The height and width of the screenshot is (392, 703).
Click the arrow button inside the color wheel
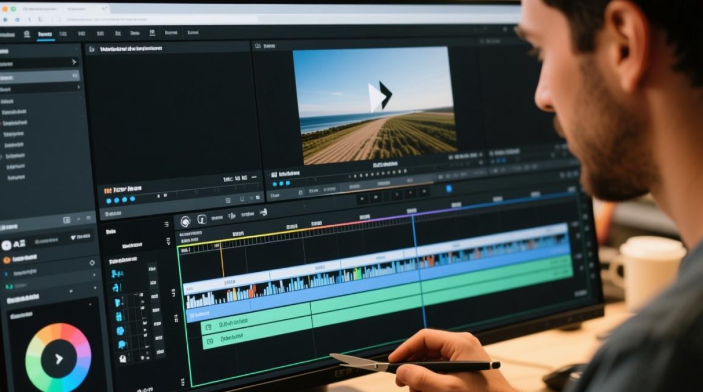click(x=59, y=359)
